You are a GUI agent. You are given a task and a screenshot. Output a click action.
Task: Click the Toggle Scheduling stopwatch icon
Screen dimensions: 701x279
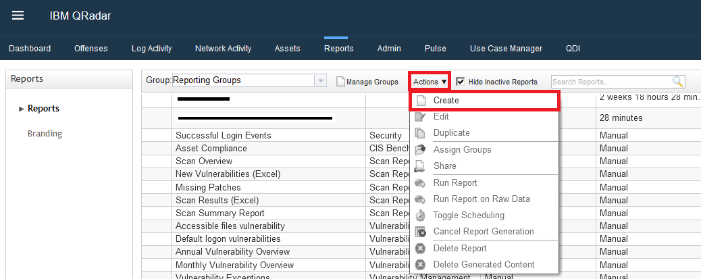coord(420,215)
